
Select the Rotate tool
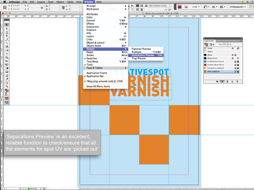7,54
